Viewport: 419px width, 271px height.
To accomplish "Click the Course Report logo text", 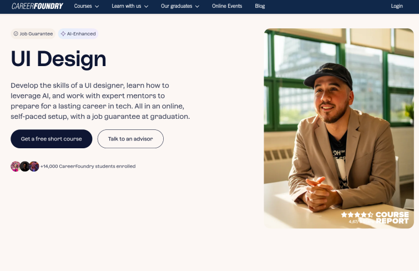I will tap(392, 218).
